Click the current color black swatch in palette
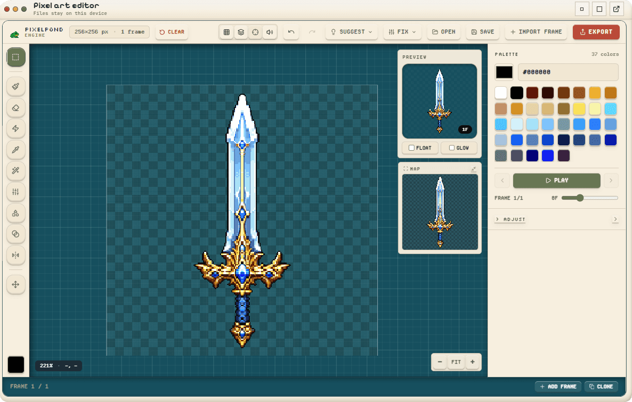This screenshot has height=402, width=632. pos(504,72)
